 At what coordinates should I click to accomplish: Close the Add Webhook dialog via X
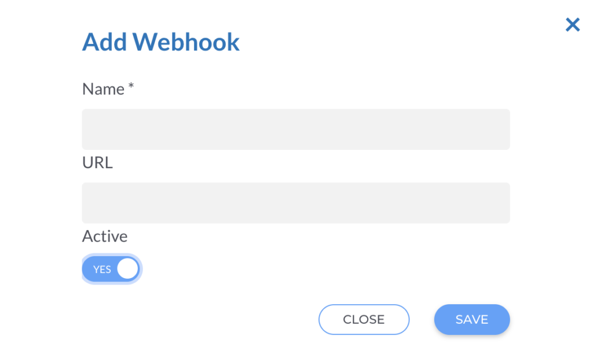tap(572, 25)
